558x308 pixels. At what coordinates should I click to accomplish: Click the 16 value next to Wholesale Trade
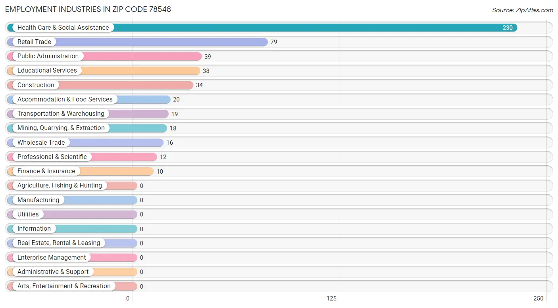click(x=169, y=143)
